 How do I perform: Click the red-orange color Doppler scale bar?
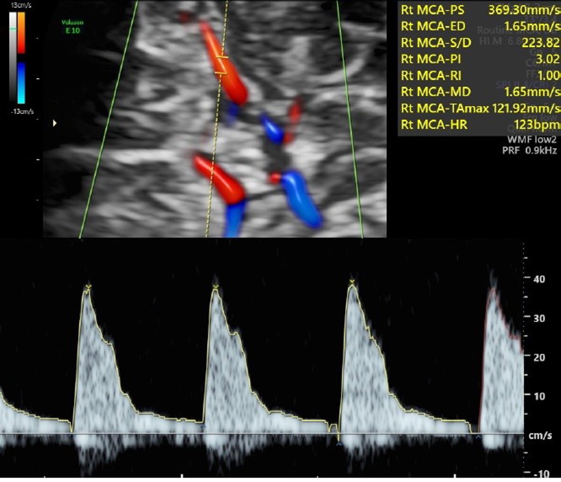tap(22, 33)
